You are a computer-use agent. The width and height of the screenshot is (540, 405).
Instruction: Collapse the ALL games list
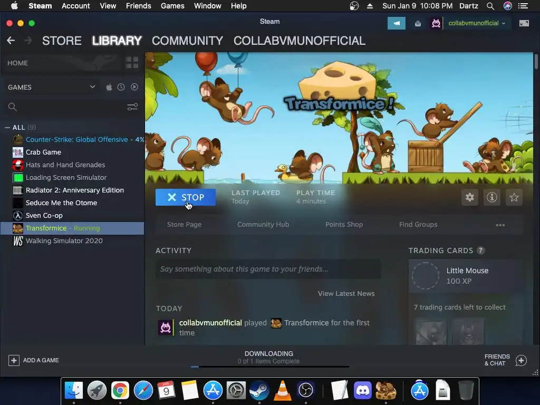click(7, 128)
